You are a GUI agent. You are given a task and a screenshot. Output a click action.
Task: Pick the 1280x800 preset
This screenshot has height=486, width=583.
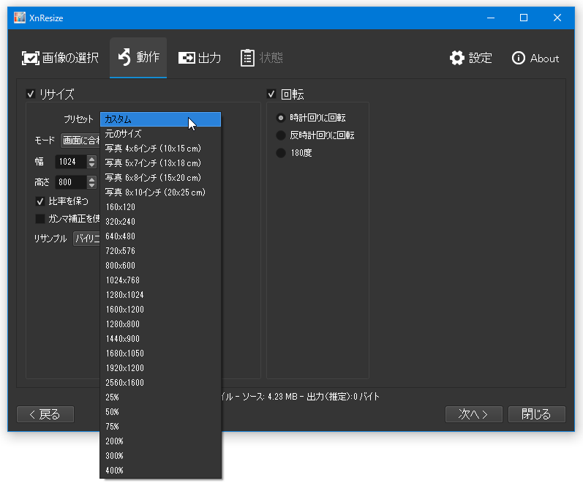(x=160, y=324)
